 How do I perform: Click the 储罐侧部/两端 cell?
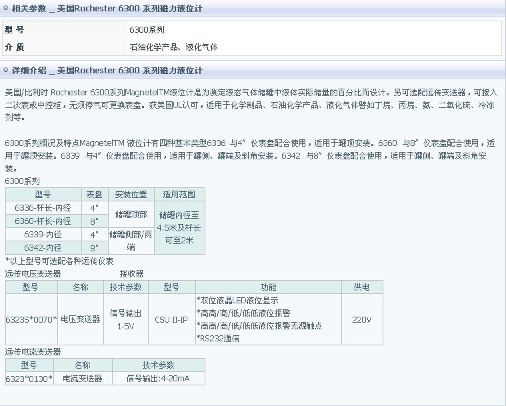point(131,241)
